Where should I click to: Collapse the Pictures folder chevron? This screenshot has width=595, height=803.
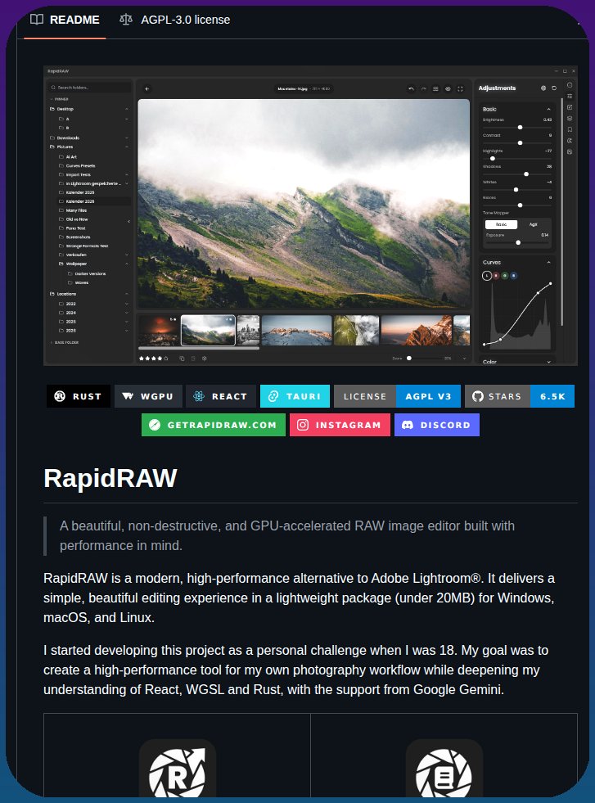tap(127, 147)
